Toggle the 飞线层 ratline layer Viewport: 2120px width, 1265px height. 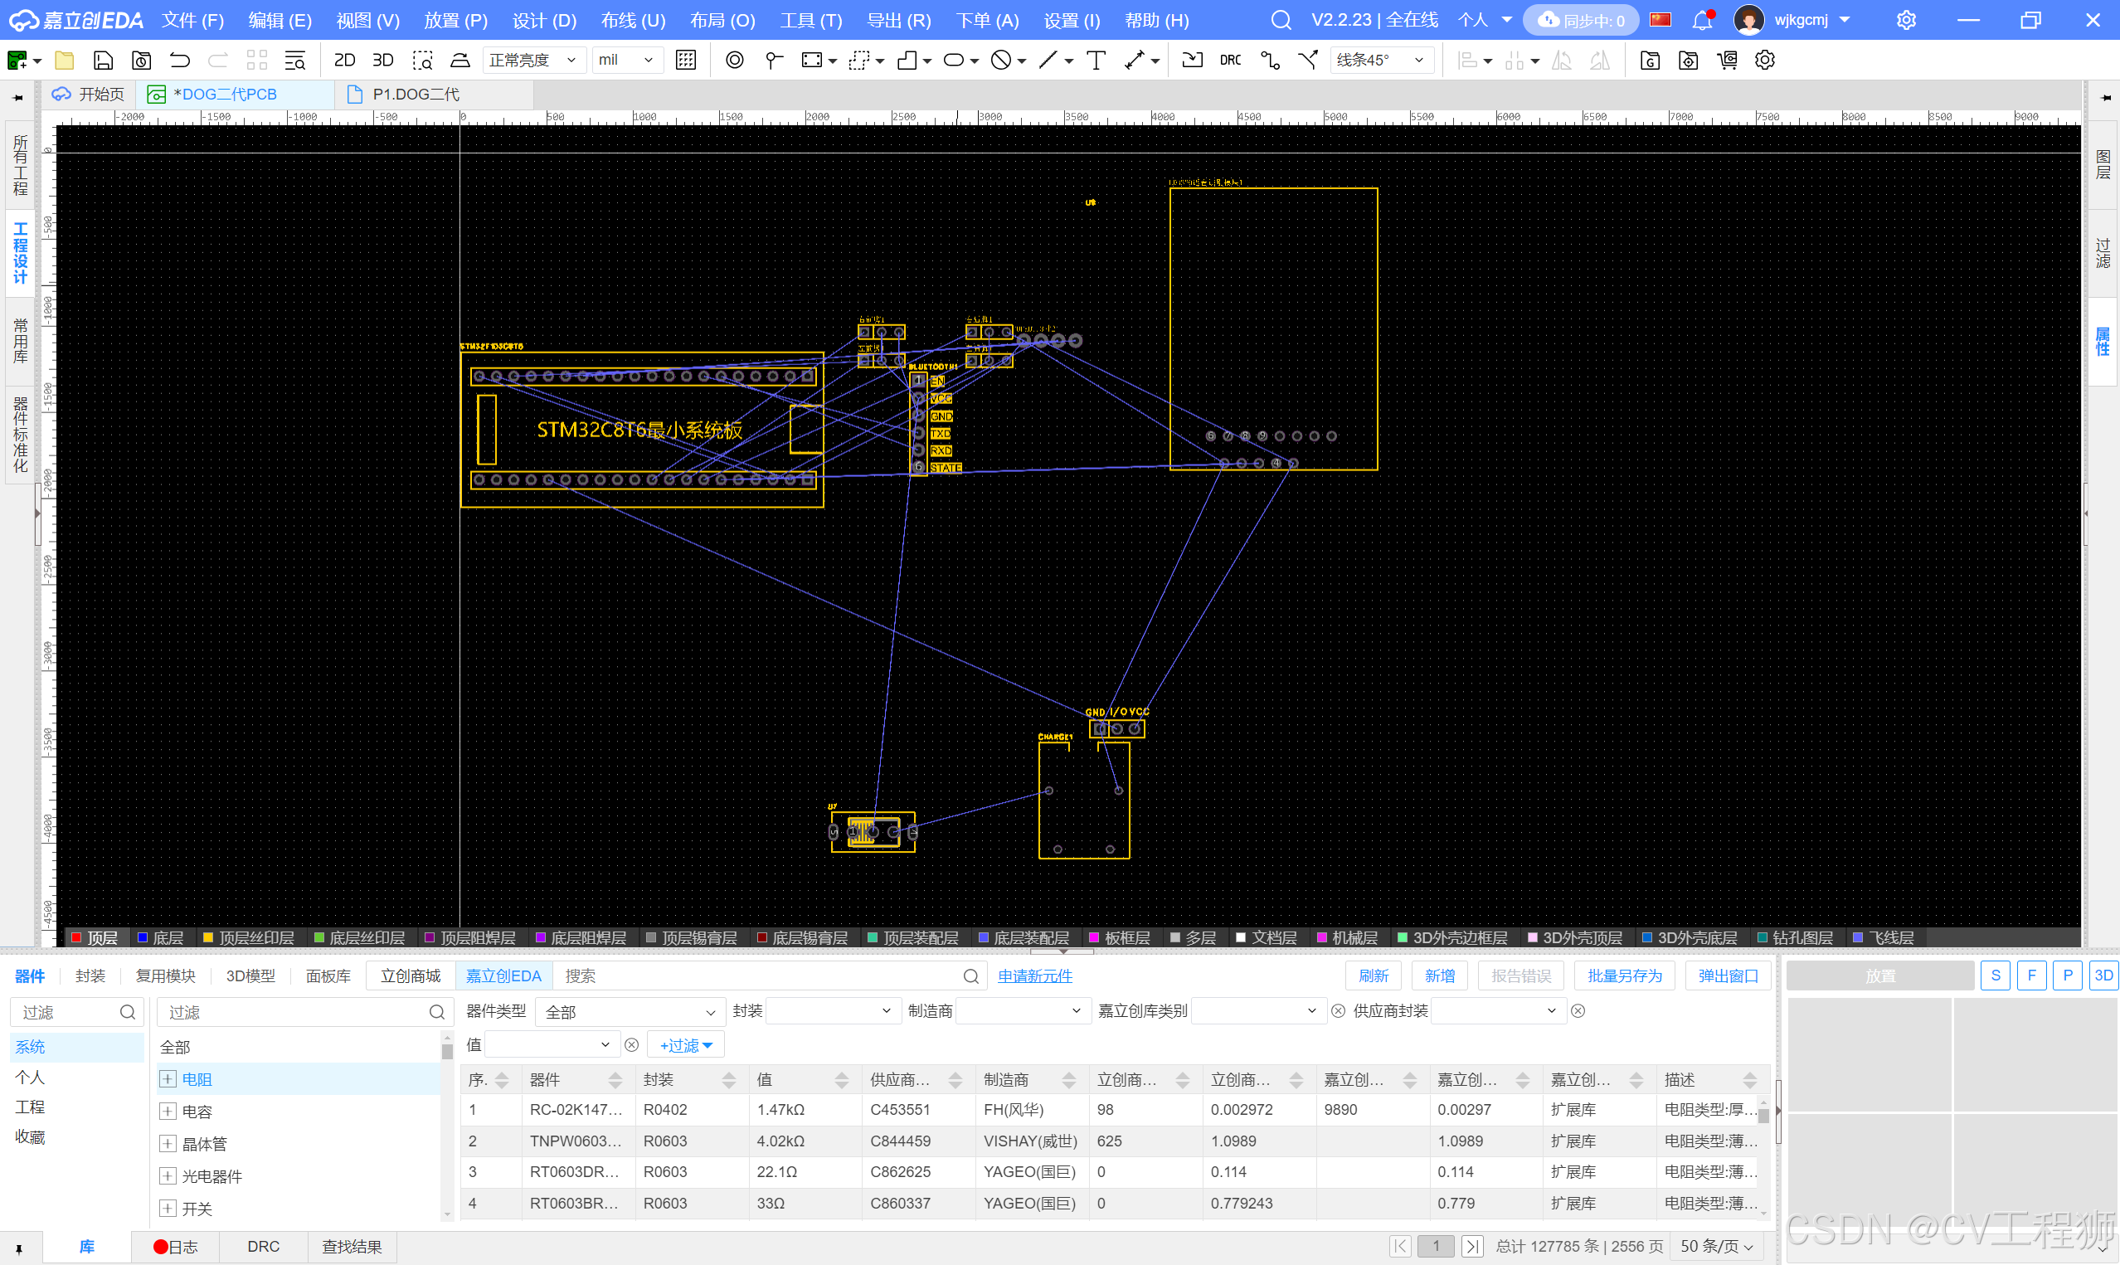(1884, 937)
